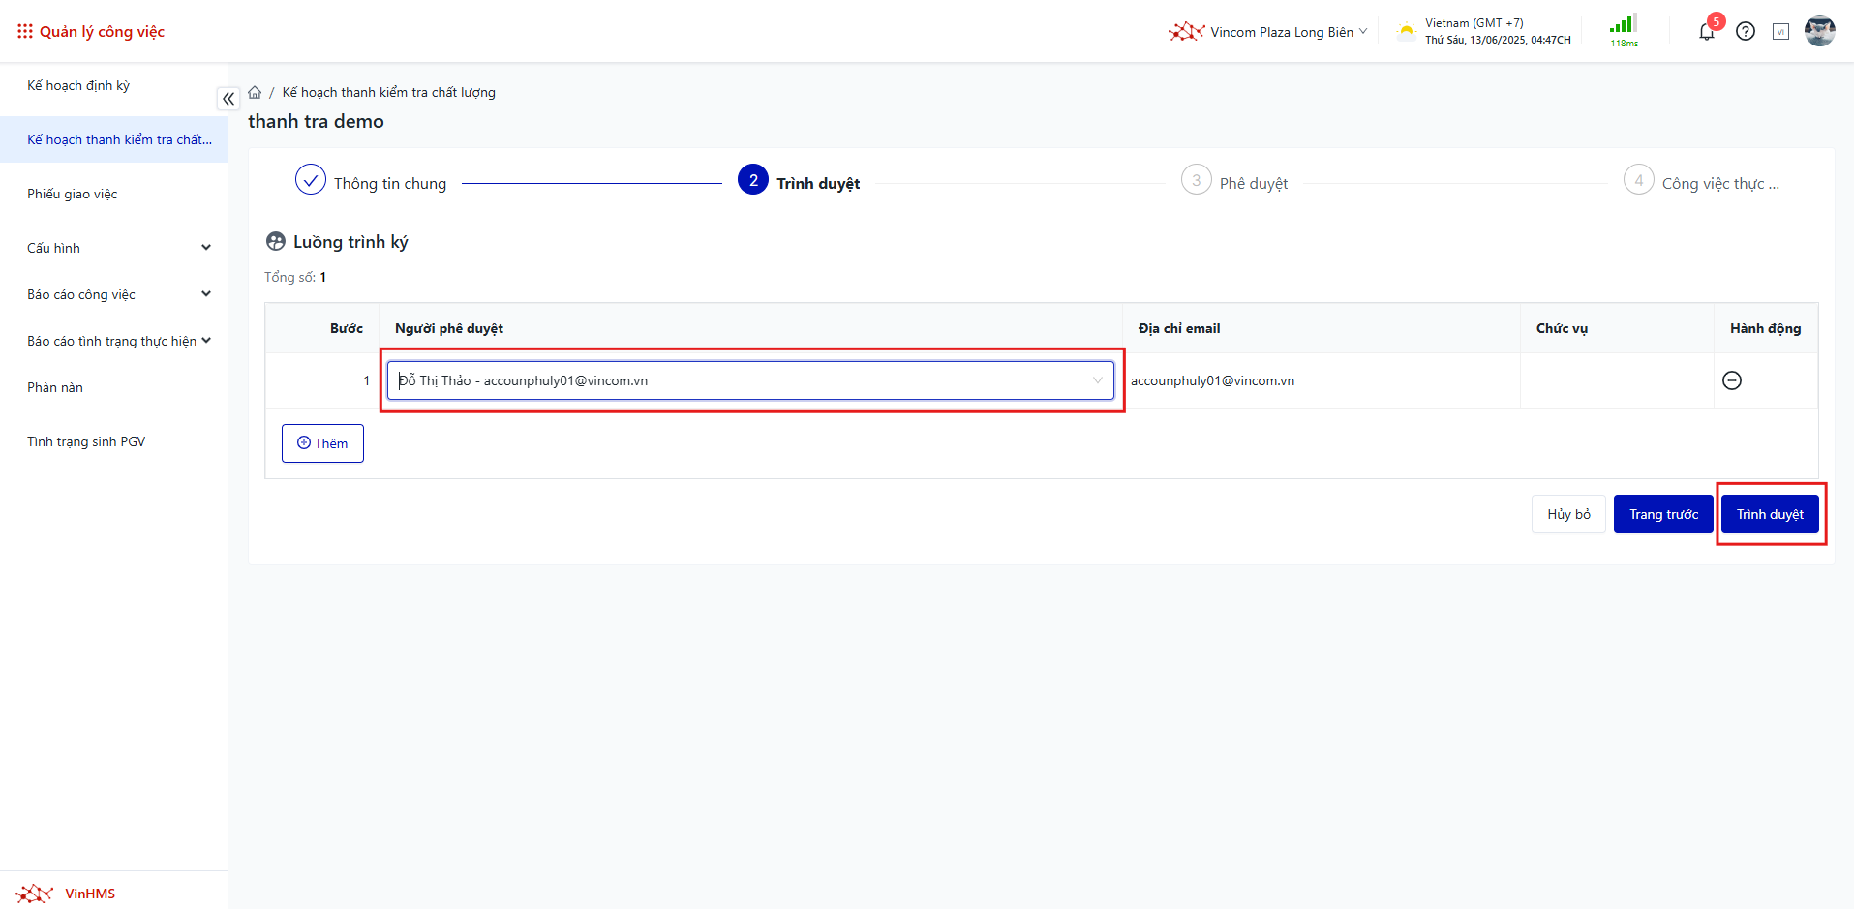1854x909 pixels.
Task: Go back to Thông tin chung step
Action: [x=372, y=183]
